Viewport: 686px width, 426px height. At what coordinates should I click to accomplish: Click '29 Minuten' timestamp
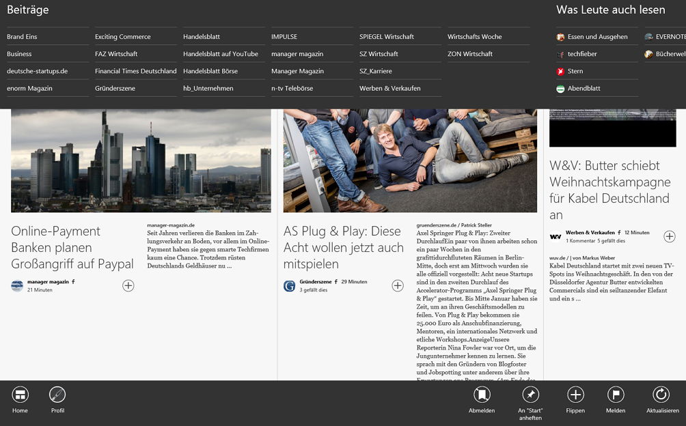coord(354,282)
